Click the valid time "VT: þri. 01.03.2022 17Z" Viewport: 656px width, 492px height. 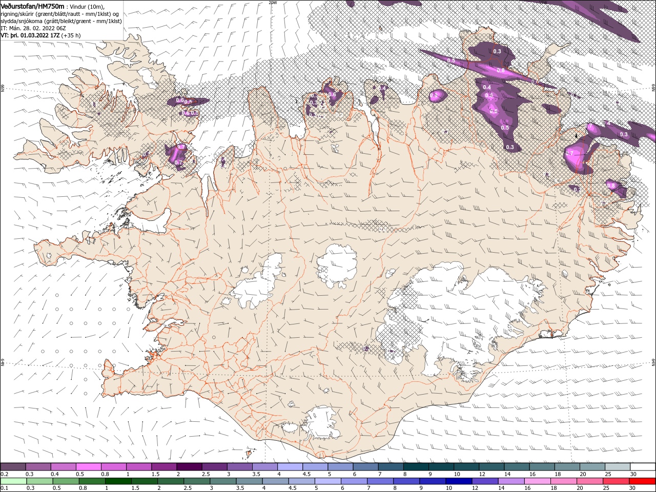coord(31,35)
